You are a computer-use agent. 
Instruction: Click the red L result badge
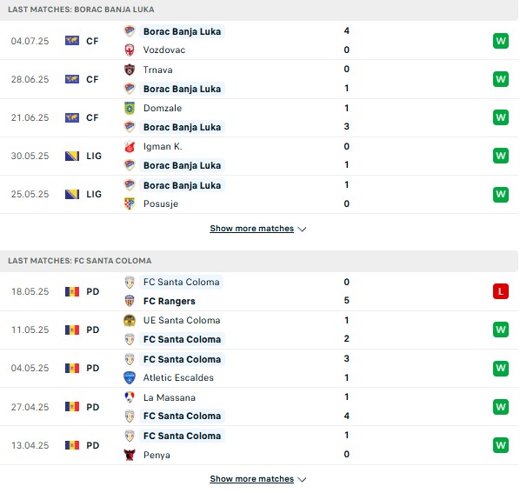click(501, 291)
